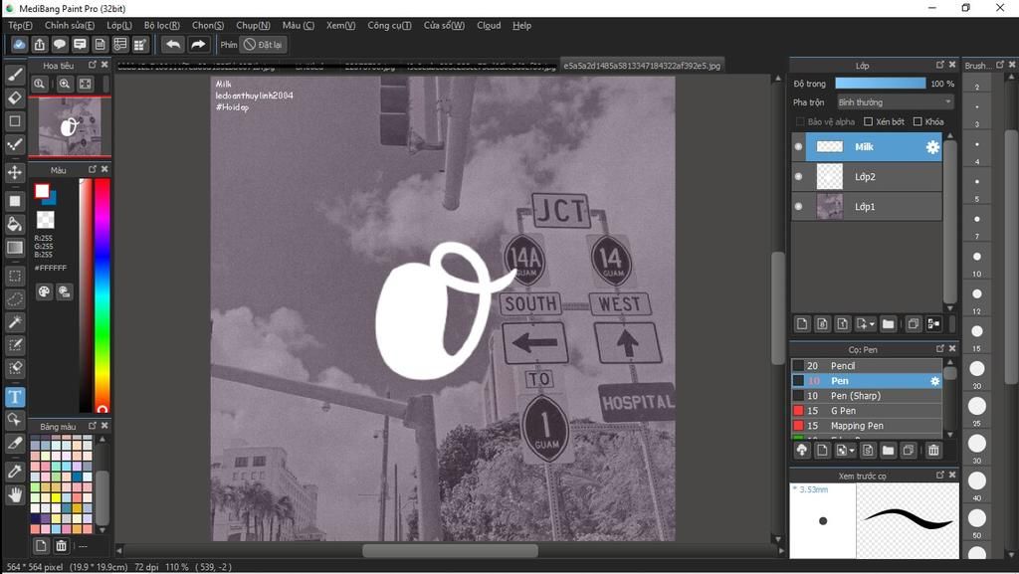Screen dimensions: 1019x574
Task: Click the Navigator thumbnail preview
Action: (x=71, y=126)
